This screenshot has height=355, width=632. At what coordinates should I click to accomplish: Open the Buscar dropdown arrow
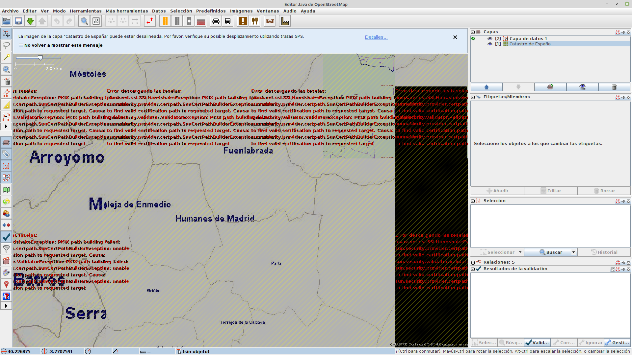(x=573, y=252)
